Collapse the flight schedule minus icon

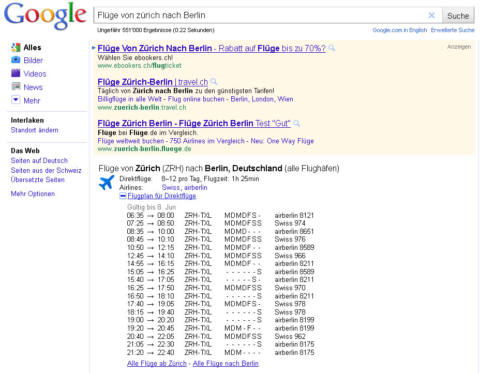point(123,196)
